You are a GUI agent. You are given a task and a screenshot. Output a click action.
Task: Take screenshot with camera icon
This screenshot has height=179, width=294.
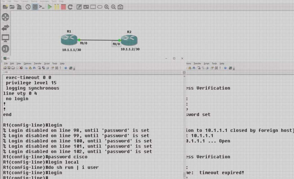(x=120, y=7)
